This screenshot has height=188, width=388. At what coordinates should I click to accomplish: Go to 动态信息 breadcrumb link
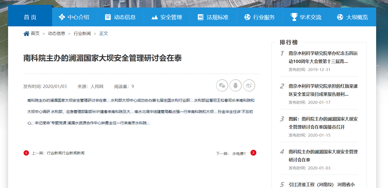[x=57, y=34]
